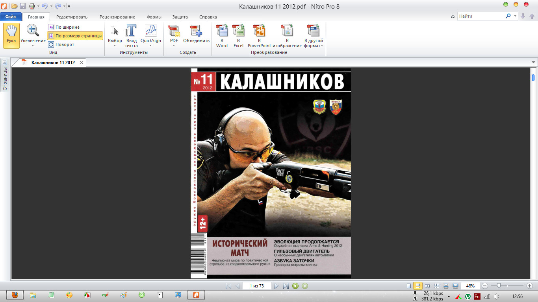
Task: Click the zoom out minus button
Action: [x=485, y=286]
